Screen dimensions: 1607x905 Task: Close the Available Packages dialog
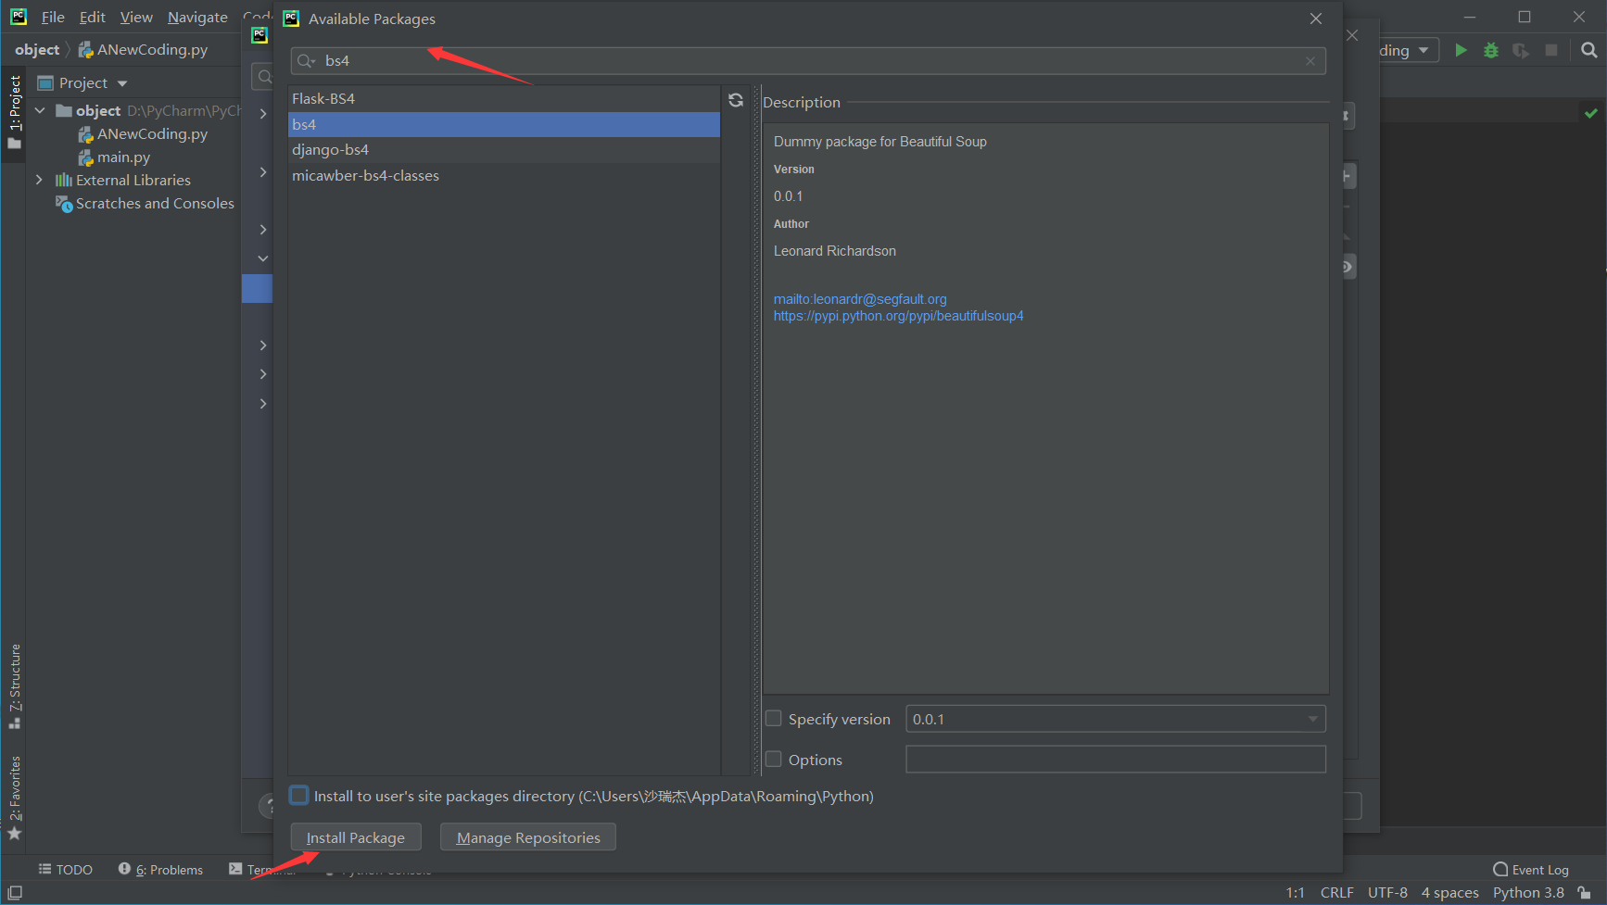pos(1316,19)
